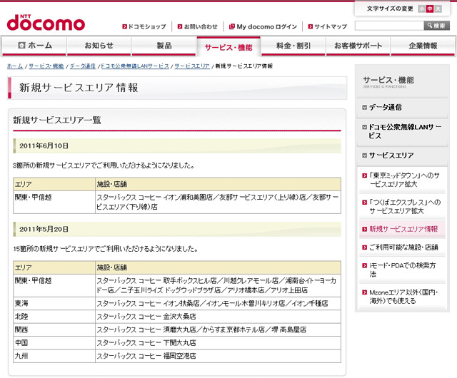Click the red arrow icon beside お問い合わせ
The width and height of the screenshot is (457, 378).
[180, 27]
